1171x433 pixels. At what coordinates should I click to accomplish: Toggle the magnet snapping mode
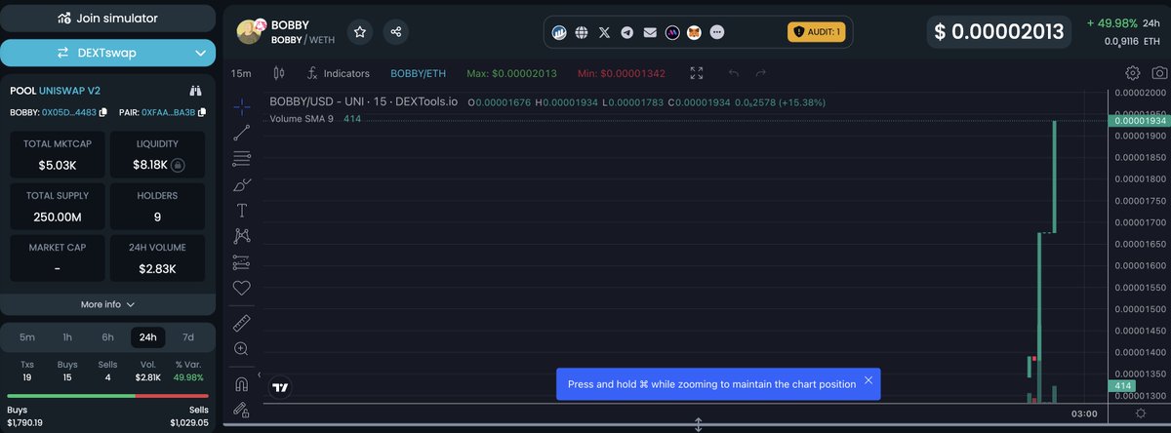click(x=242, y=384)
